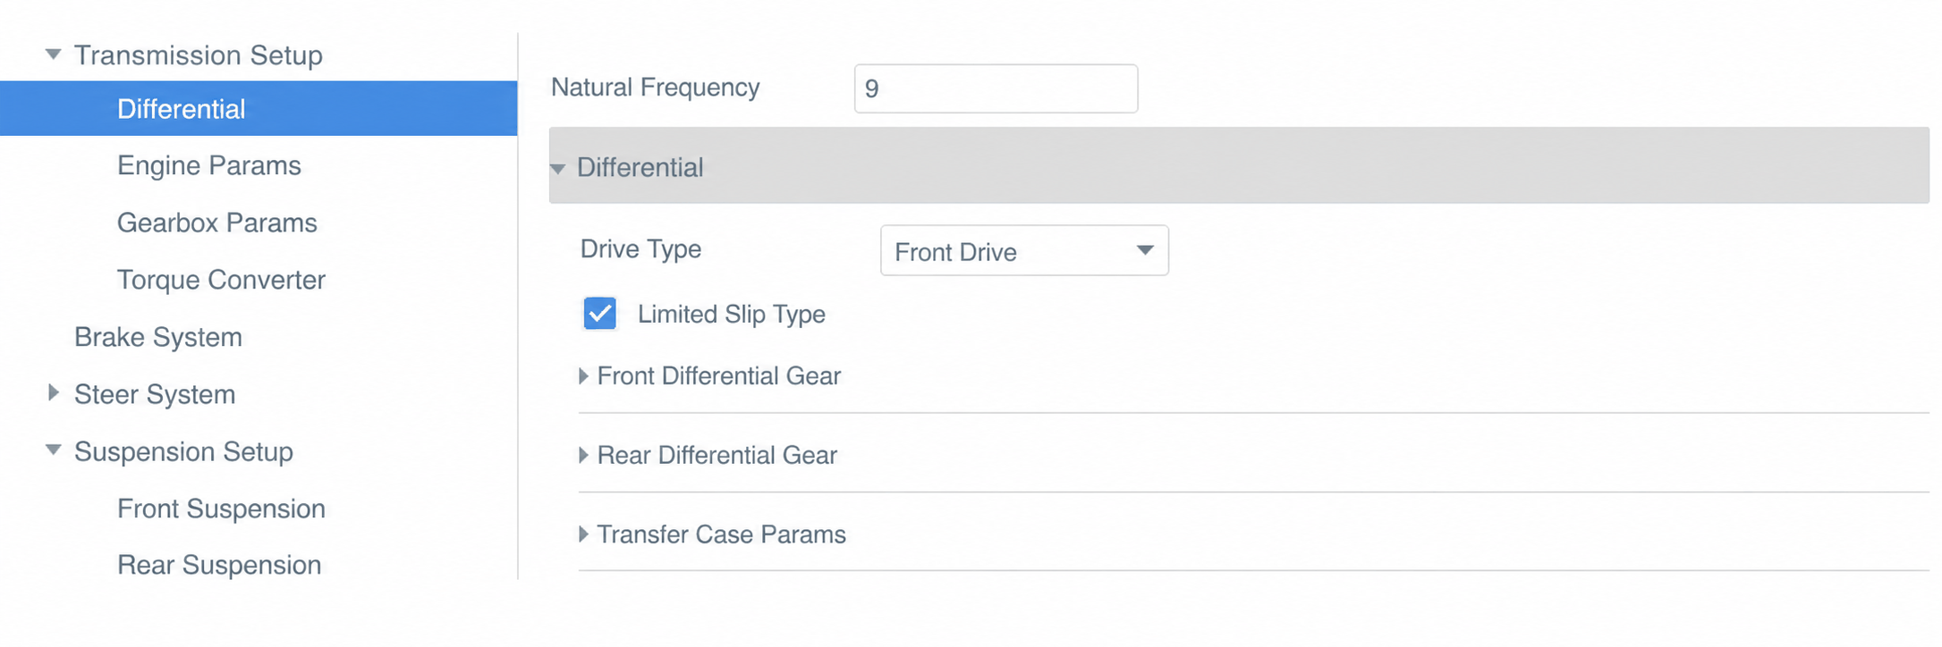Collapse the Transmission Setup tree arrow
The width and height of the screenshot is (1942, 647).
tap(54, 55)
